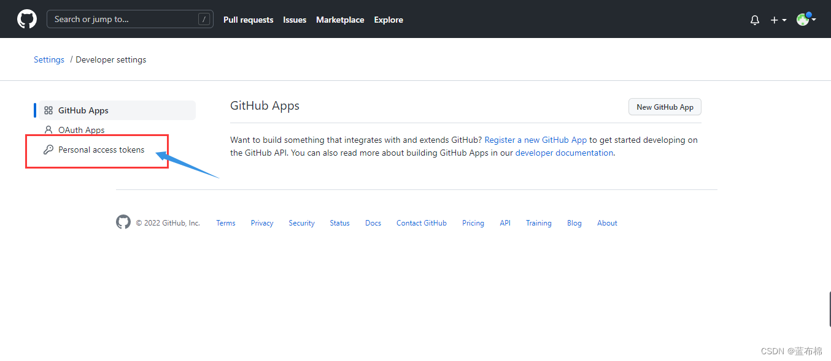Open Contact GitHub footer link
This screenshot has width=831, height=361.
point(422,223)
